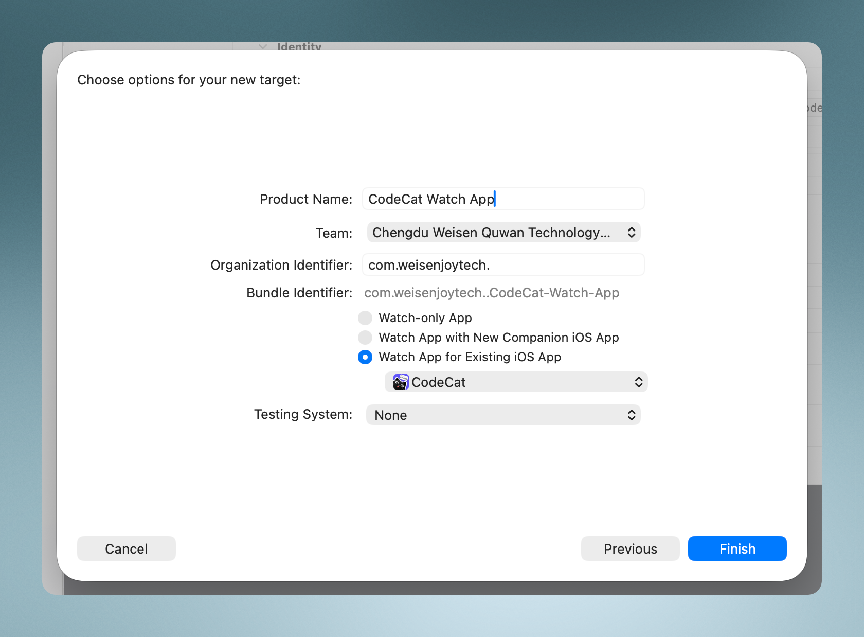Click the grayed Bundle Identifier value text

(491, 293)
